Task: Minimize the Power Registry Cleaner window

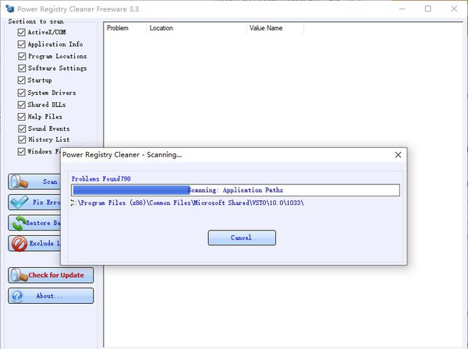Action: coord(402,9)
